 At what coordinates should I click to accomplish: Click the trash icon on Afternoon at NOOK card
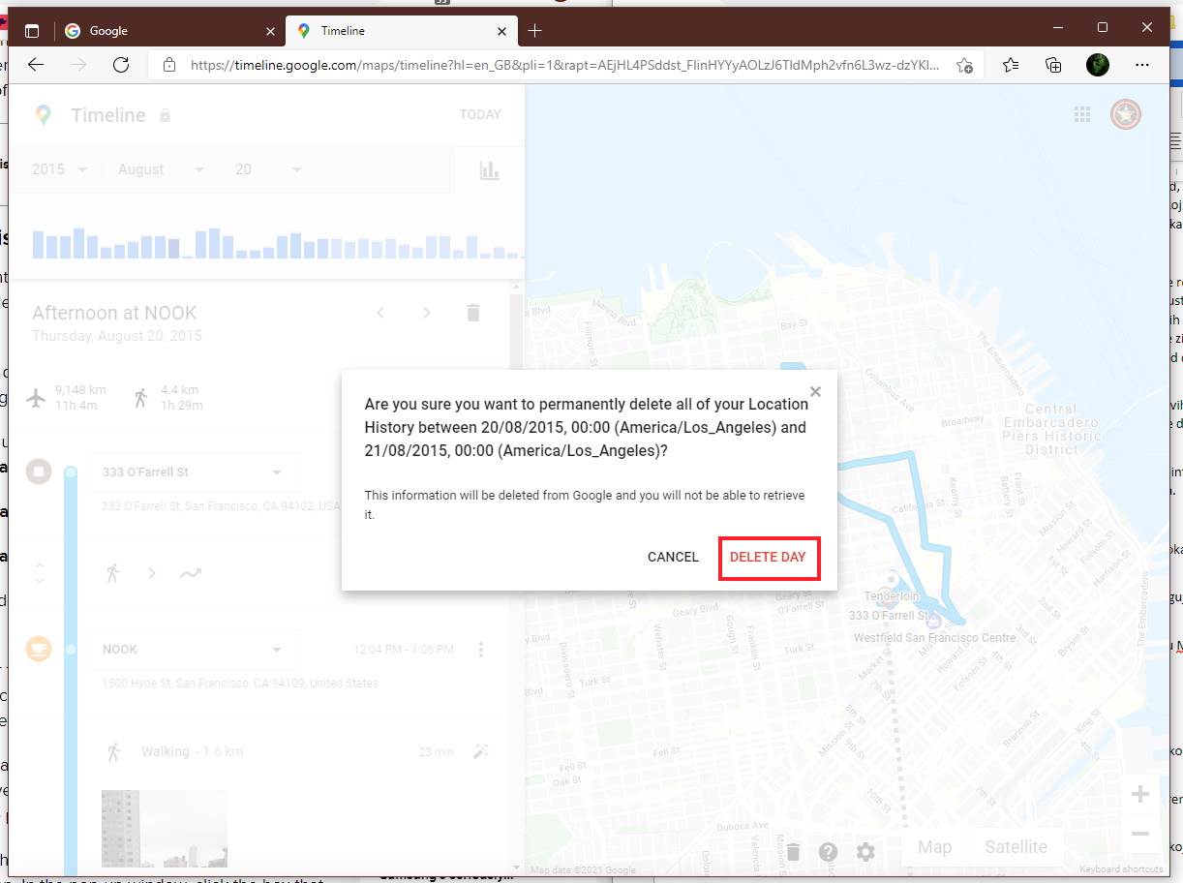tap(472, 312)
